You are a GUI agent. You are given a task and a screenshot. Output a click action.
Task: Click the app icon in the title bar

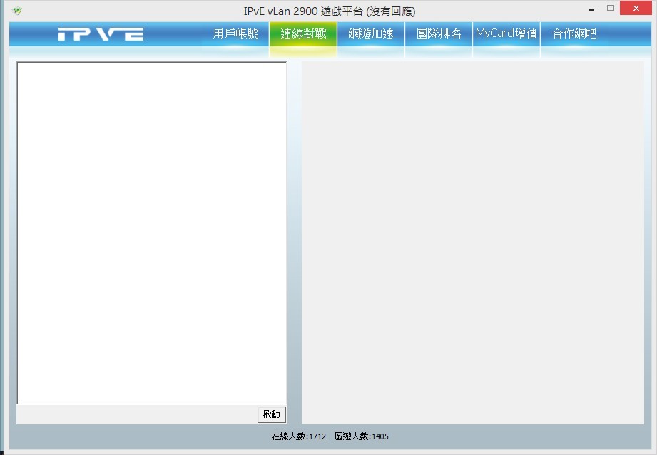click(x=16, y=11)
